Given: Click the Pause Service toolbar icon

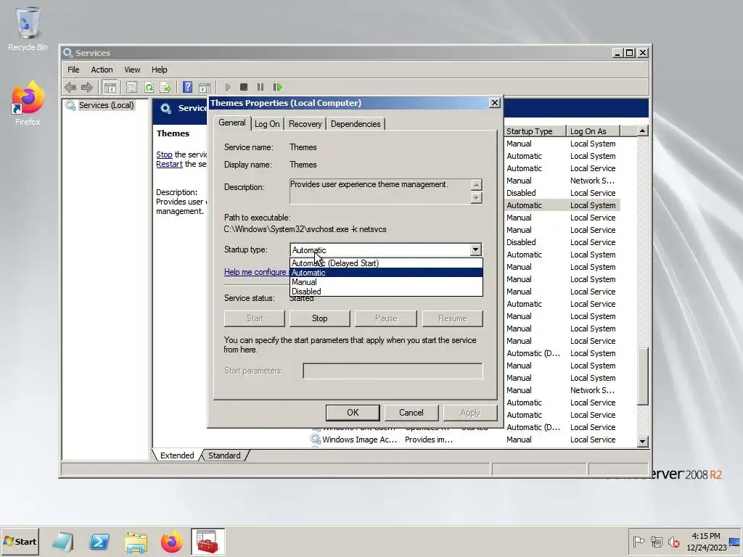Looking at the screenshot, I should point(260,87).
